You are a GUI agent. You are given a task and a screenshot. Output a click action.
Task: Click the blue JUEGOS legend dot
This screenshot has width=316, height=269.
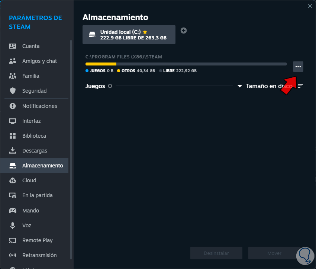coord(87,71)
